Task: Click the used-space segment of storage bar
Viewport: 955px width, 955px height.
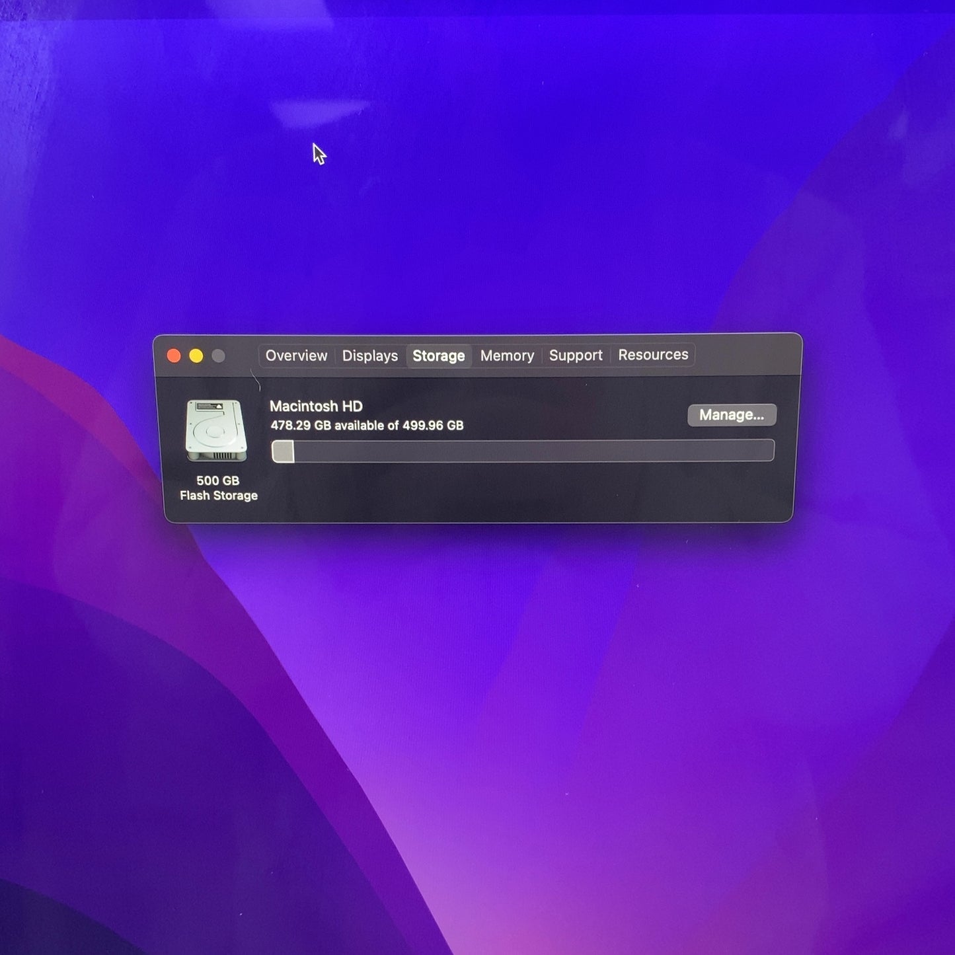Action: click(283, 451)
